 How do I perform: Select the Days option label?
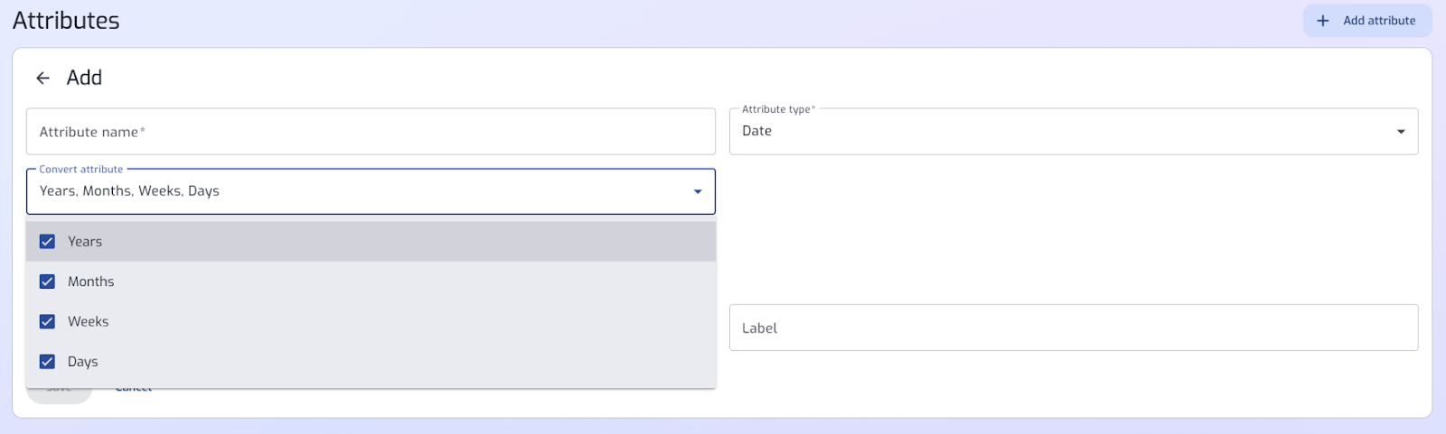click(83, 362)
